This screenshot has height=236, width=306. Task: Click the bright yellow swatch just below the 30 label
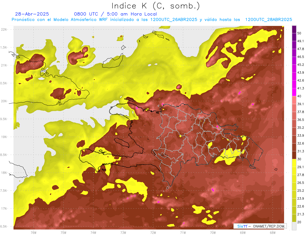click(294, 163)
